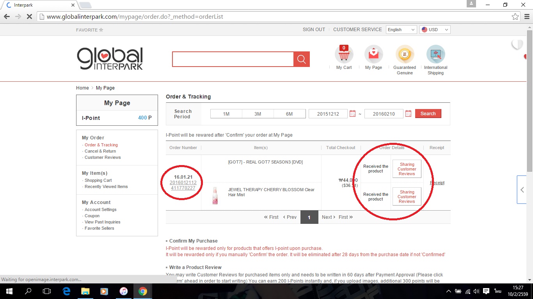Open Windows taskbar search
This screenshot has height=299, width=533.
point(28,291)
